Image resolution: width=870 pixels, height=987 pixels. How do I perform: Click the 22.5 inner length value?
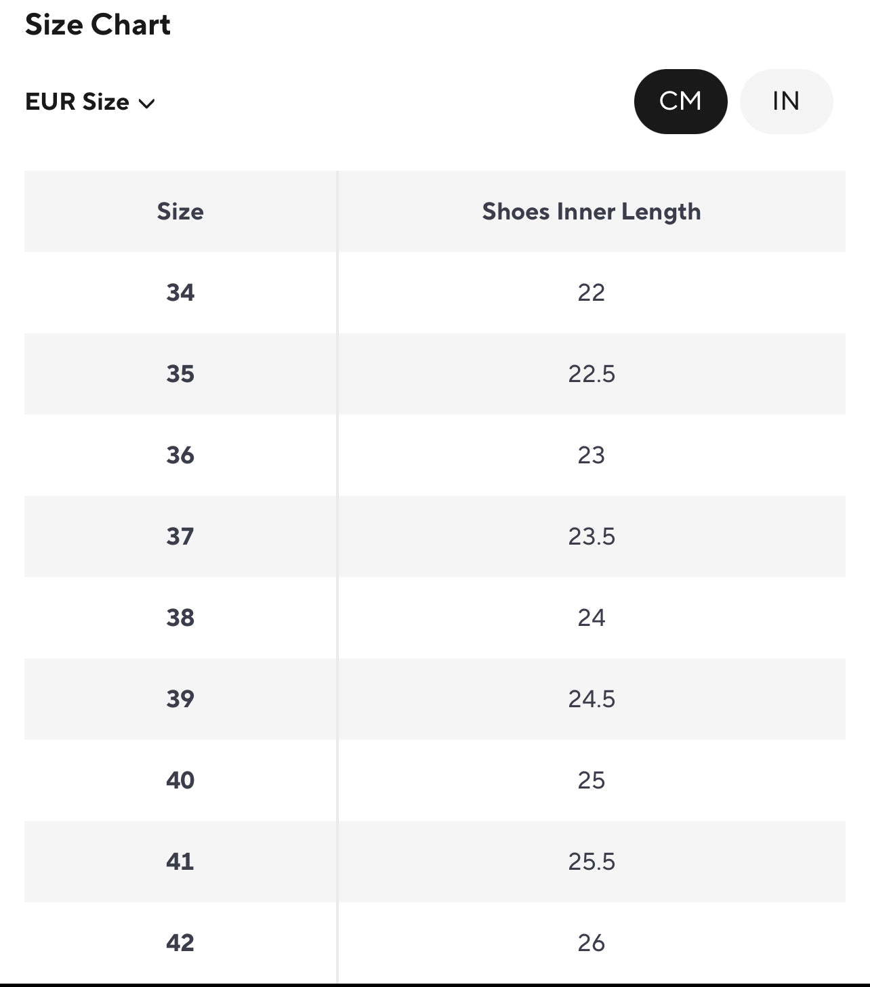(x=592, y=374)
